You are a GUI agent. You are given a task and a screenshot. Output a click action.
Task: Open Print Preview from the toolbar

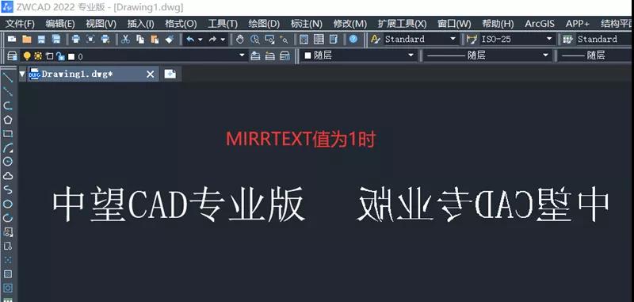coord(90,39)
